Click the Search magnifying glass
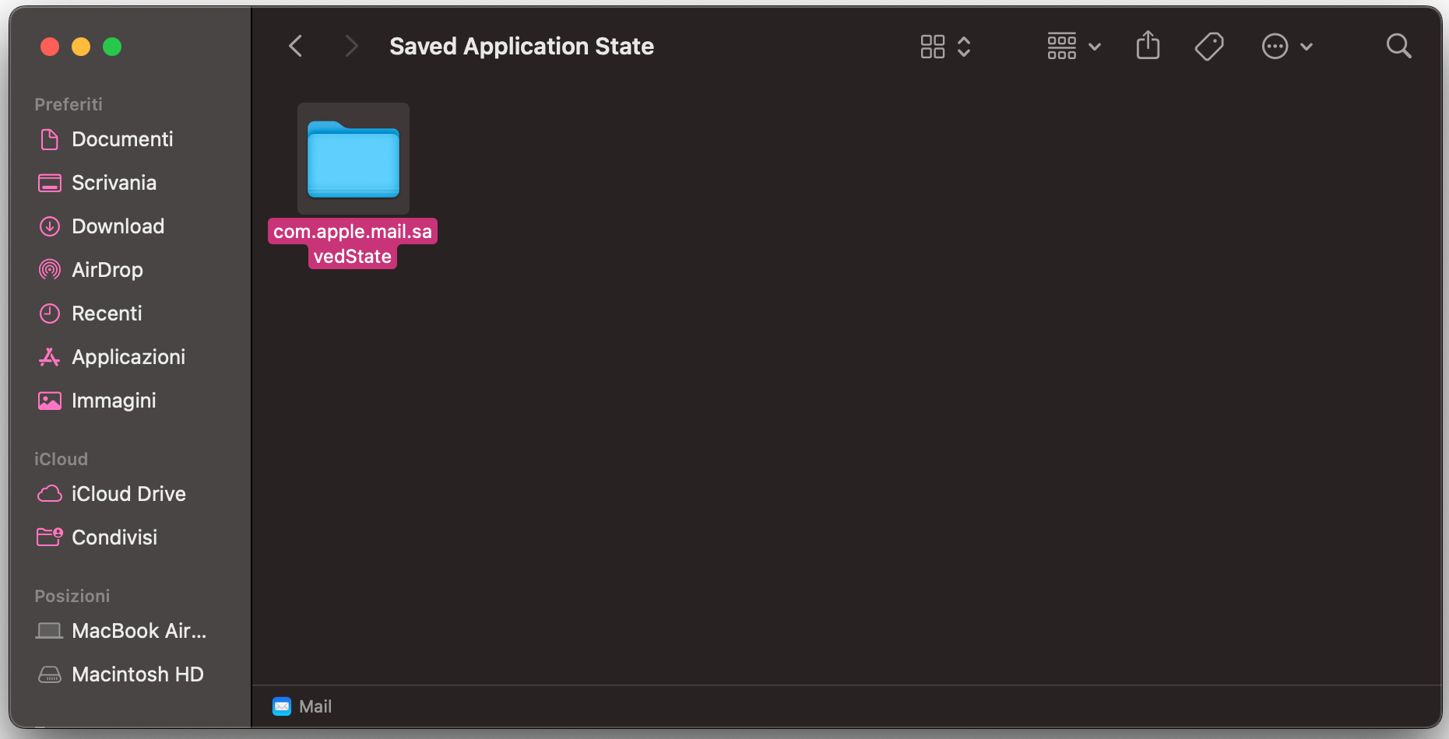The width and height of the screenshot is (1449, 739). [x=1398, y=47]
